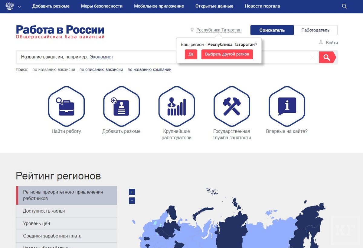Click the Russian coat of arms emblem

coord(10,6)
